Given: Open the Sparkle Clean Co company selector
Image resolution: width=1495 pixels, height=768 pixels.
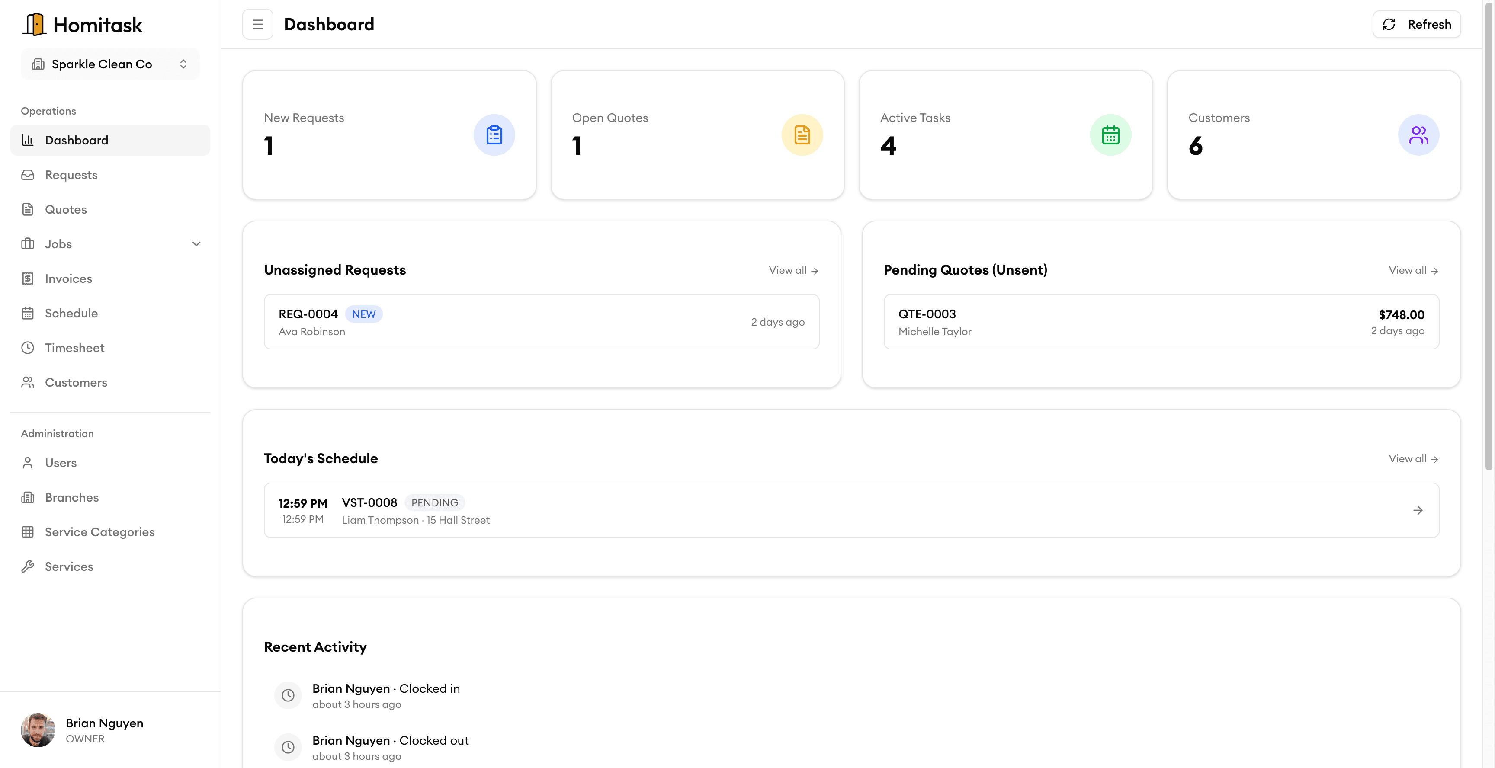Looking at the screenshot, I should click(110, 64).
